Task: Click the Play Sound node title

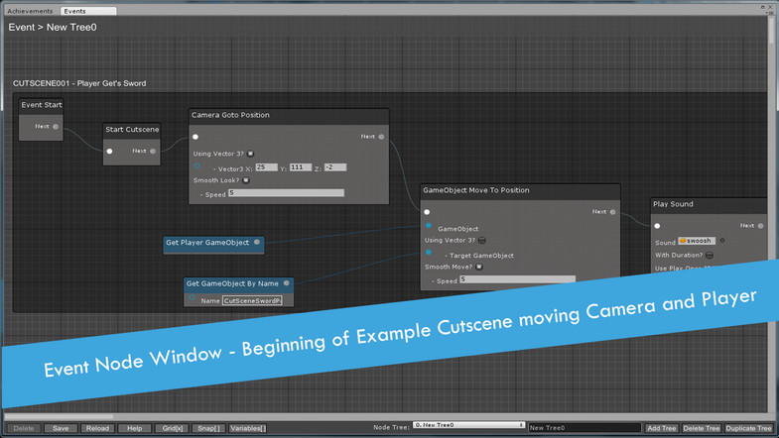Action: 673,204
